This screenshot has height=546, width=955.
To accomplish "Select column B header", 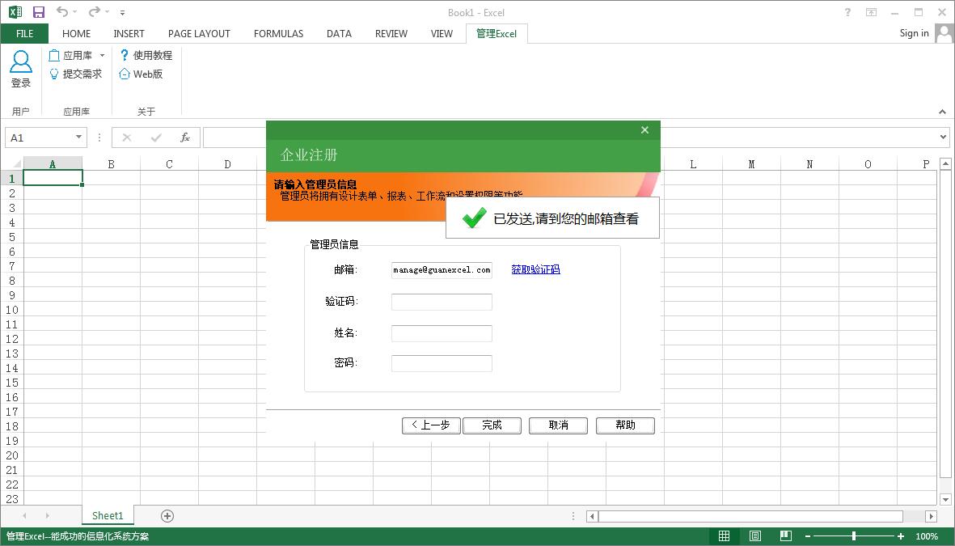I will coord(111,164).
